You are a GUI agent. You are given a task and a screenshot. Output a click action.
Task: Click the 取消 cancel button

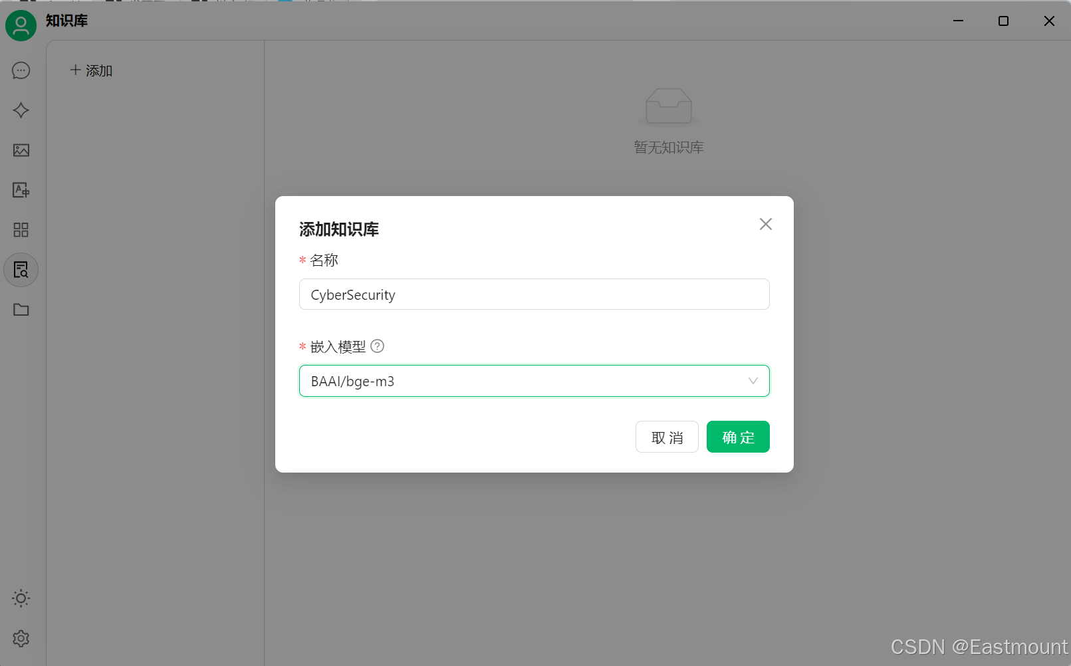(667, 437)
